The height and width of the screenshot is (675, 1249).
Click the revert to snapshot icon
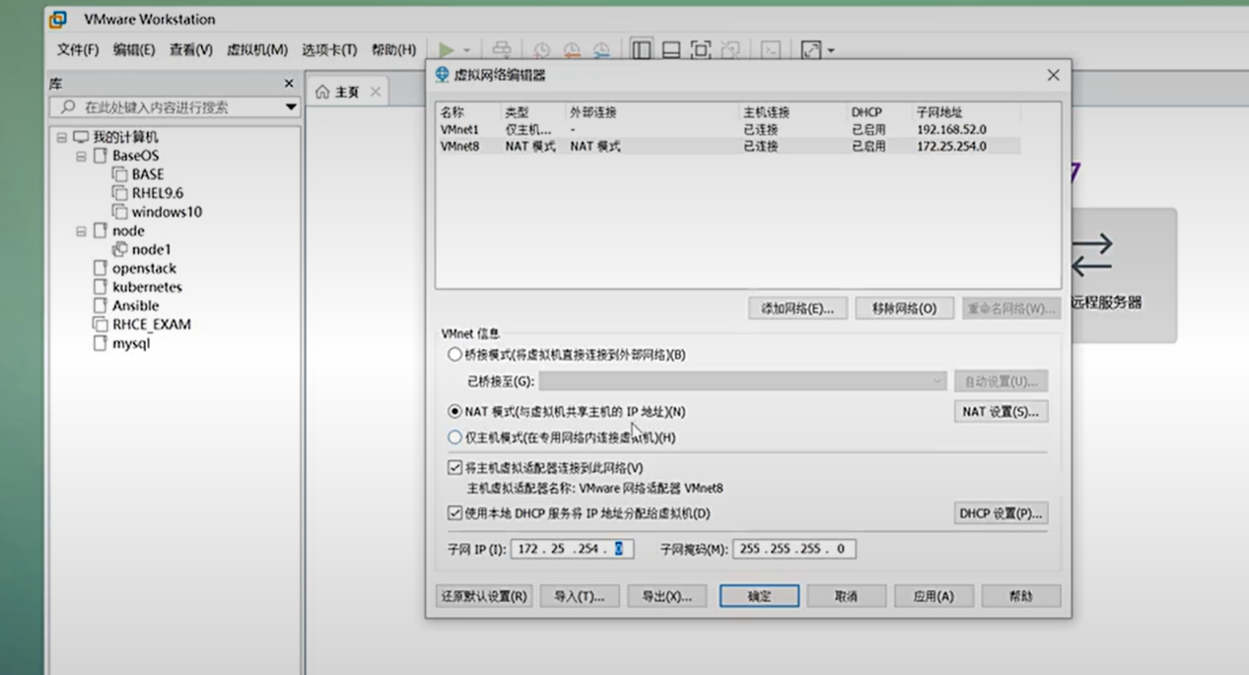[572, 50]
